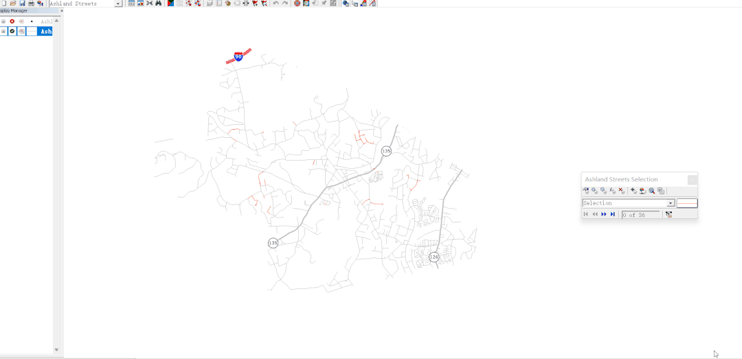
Task: Click the 0 of 36 record field
Action: click(x=641, y=215)
